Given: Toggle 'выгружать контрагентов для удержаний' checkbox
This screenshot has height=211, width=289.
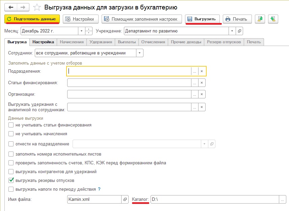Looking at the screenshot, I should click(11, 171).
